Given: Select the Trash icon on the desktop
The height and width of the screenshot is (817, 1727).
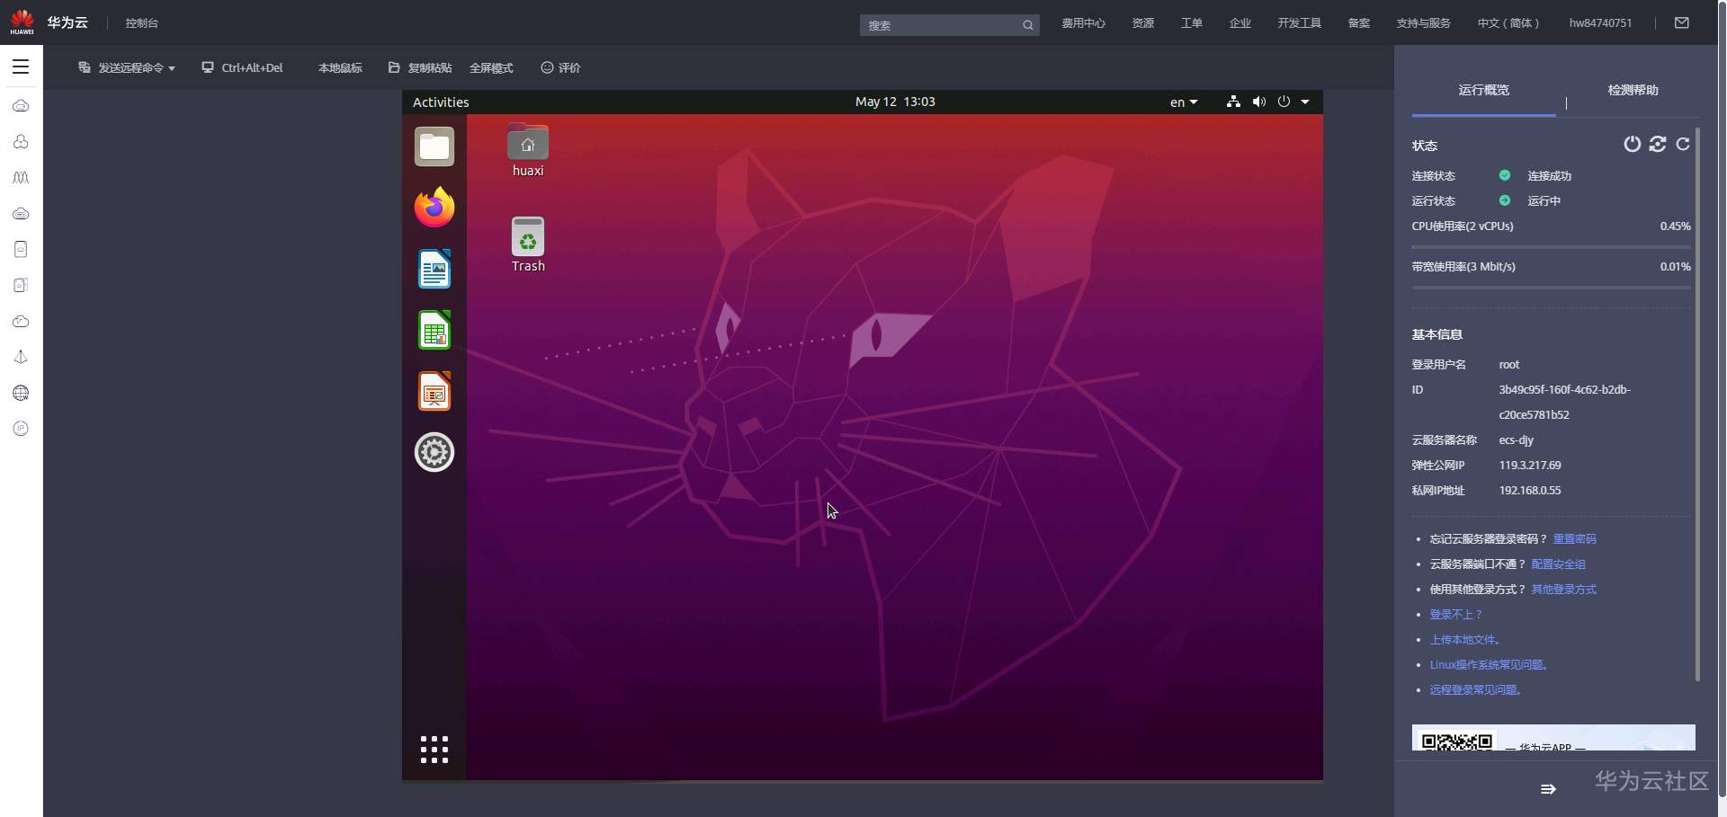Looking at the screenshot, I should 528,245.
